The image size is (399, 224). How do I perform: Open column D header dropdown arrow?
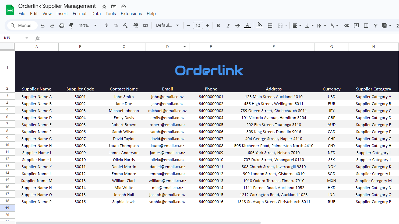185,47
